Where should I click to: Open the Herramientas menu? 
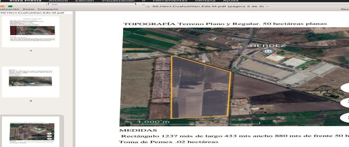(x=170, y=1)
